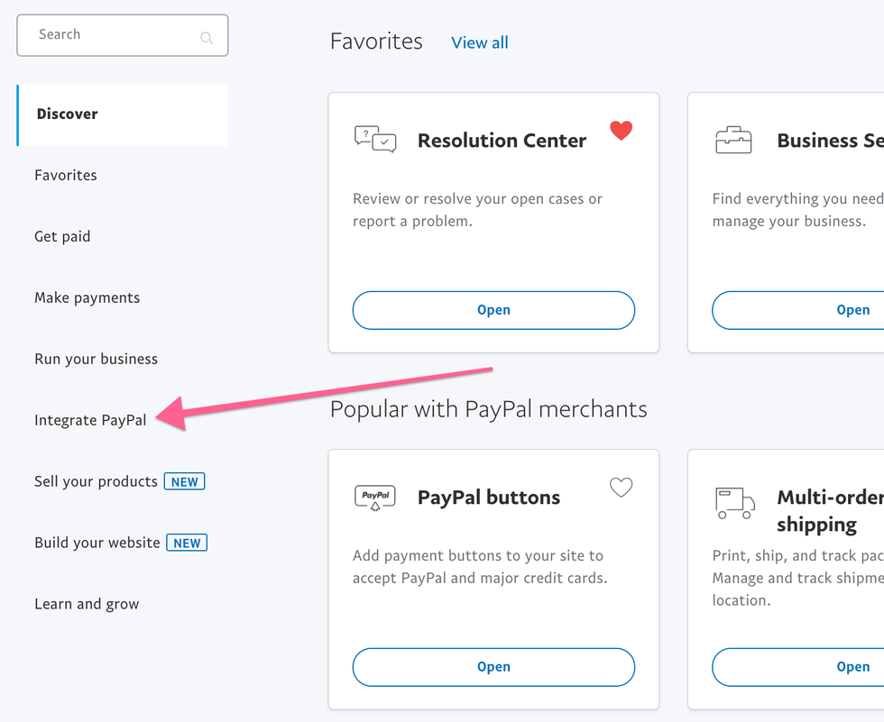Image resolution: width=884 pixels, height=722 pixels.
Task: Favorite PayPal buttons with the heart outline
Action: point(621,488)
